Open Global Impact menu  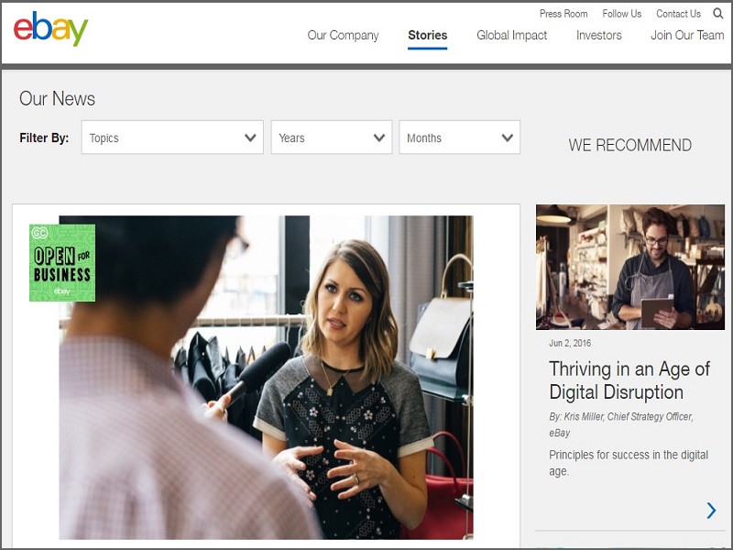[512, 36]
